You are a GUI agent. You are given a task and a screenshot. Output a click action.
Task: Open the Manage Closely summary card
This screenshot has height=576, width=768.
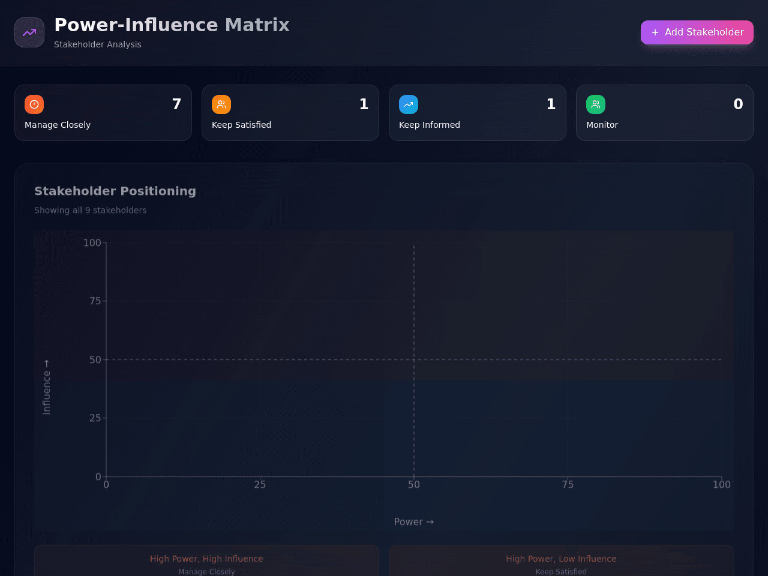103,113
